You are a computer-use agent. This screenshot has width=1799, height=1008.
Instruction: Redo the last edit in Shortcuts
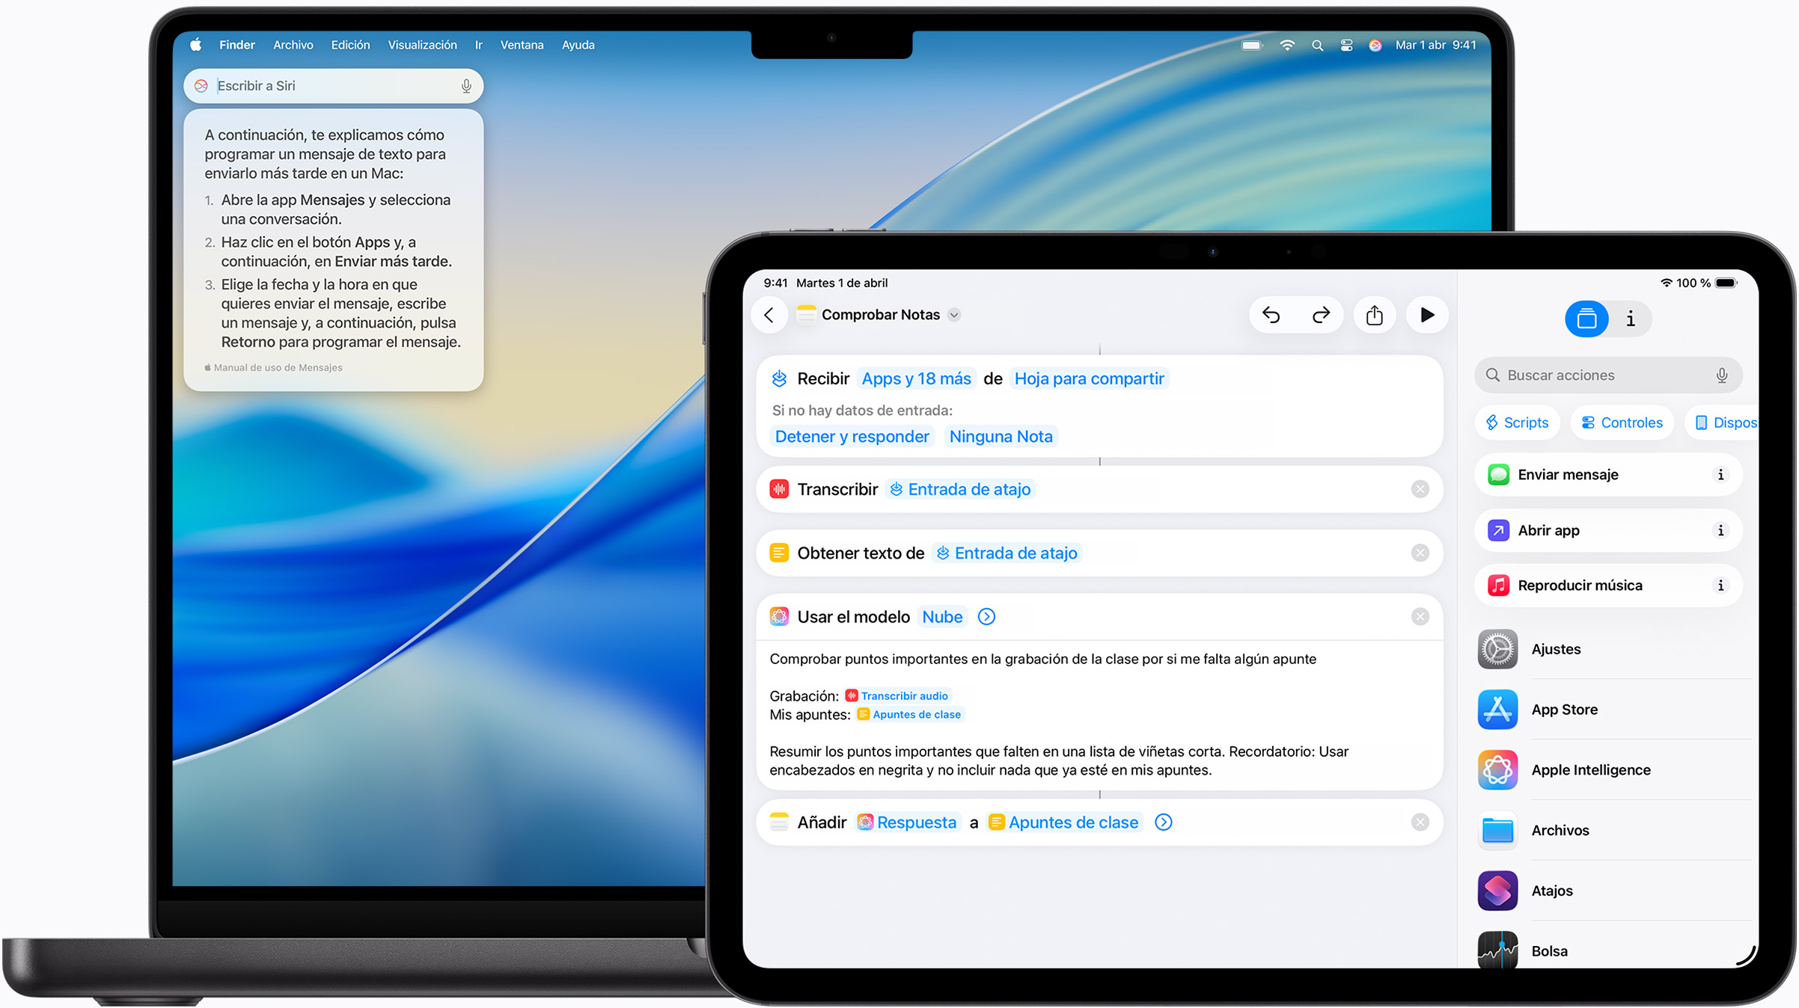point(1320,315)
